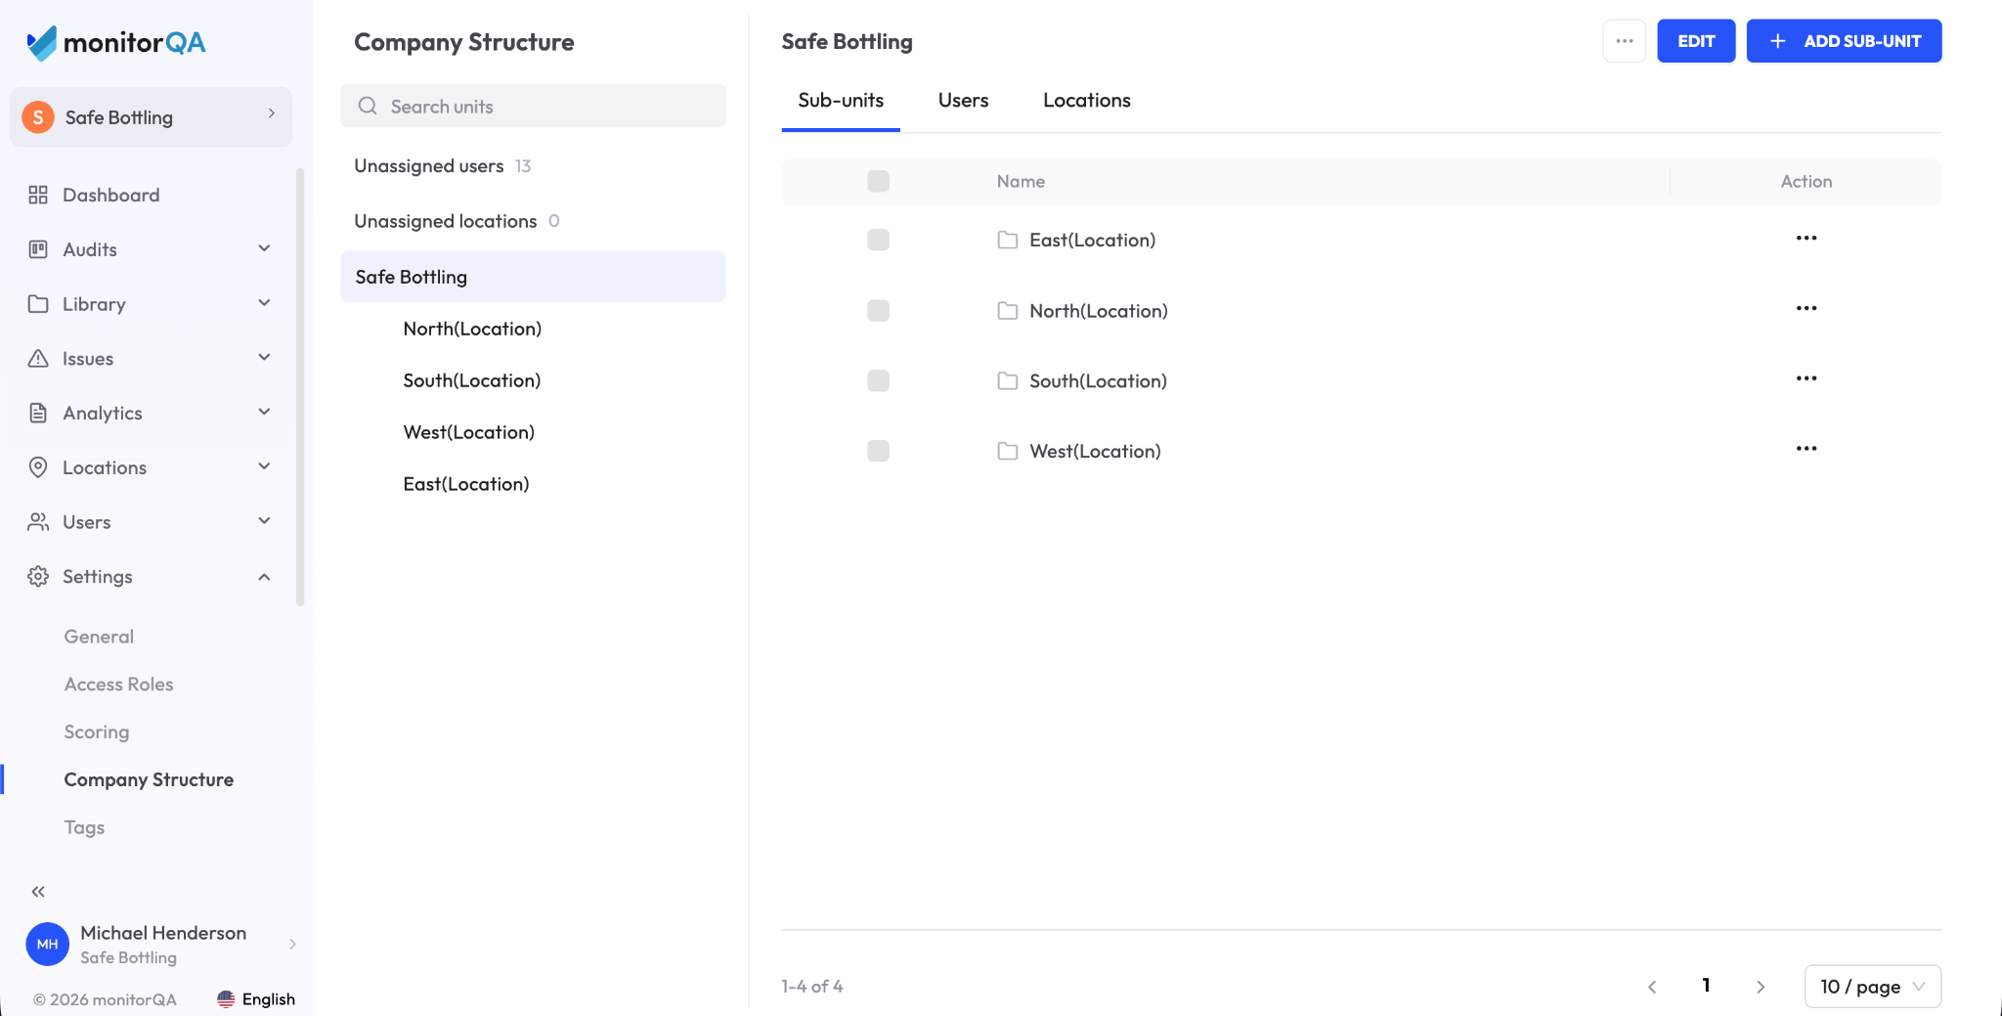Select South(Location) in structure tree
Viewport: 2002px width, 1016px height.
pyautogui.click(x=472, y=380)
